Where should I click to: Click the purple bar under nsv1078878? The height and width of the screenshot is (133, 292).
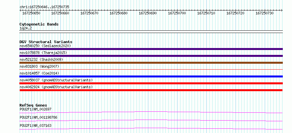(x=151, y=56)
